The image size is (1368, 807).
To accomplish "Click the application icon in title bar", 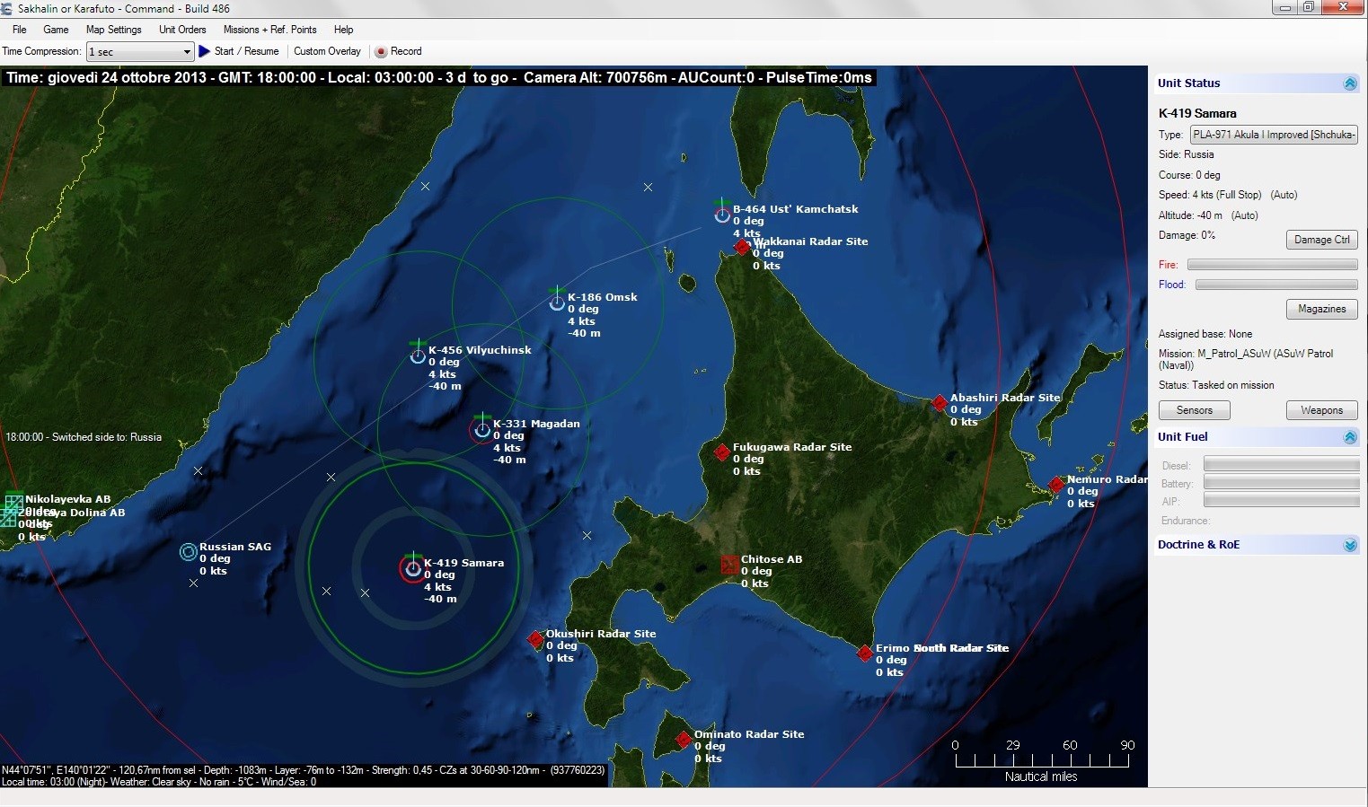I will (x=7, y=9).
